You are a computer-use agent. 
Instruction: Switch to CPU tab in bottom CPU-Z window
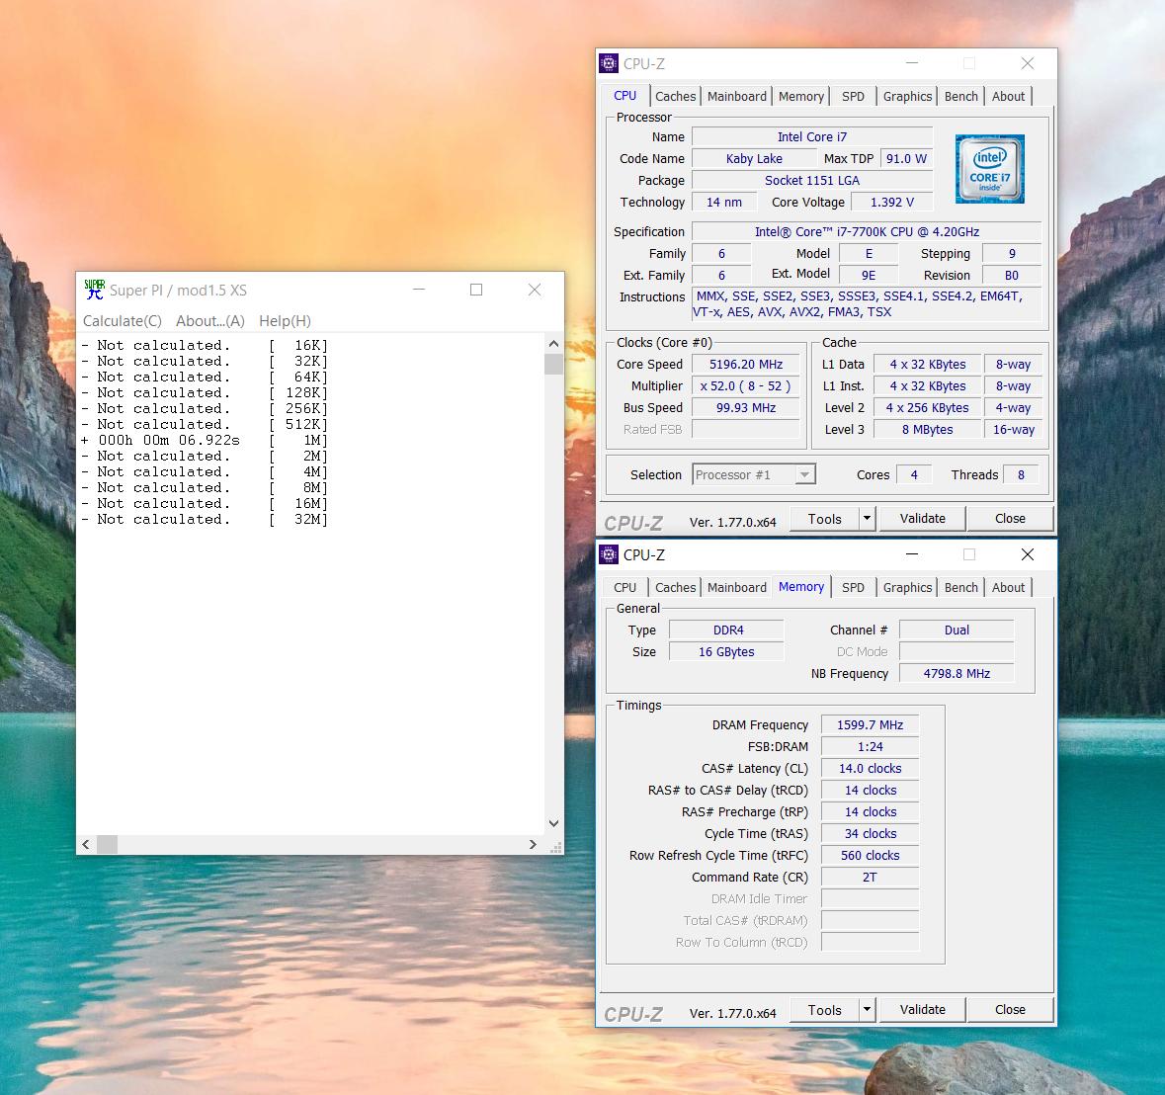[624, 587]
